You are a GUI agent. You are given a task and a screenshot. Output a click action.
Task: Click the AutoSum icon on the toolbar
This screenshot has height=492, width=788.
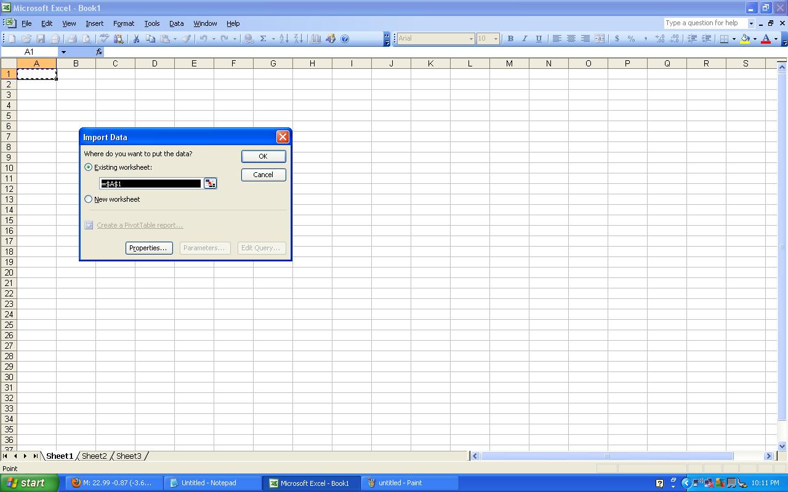coord(263,38)
